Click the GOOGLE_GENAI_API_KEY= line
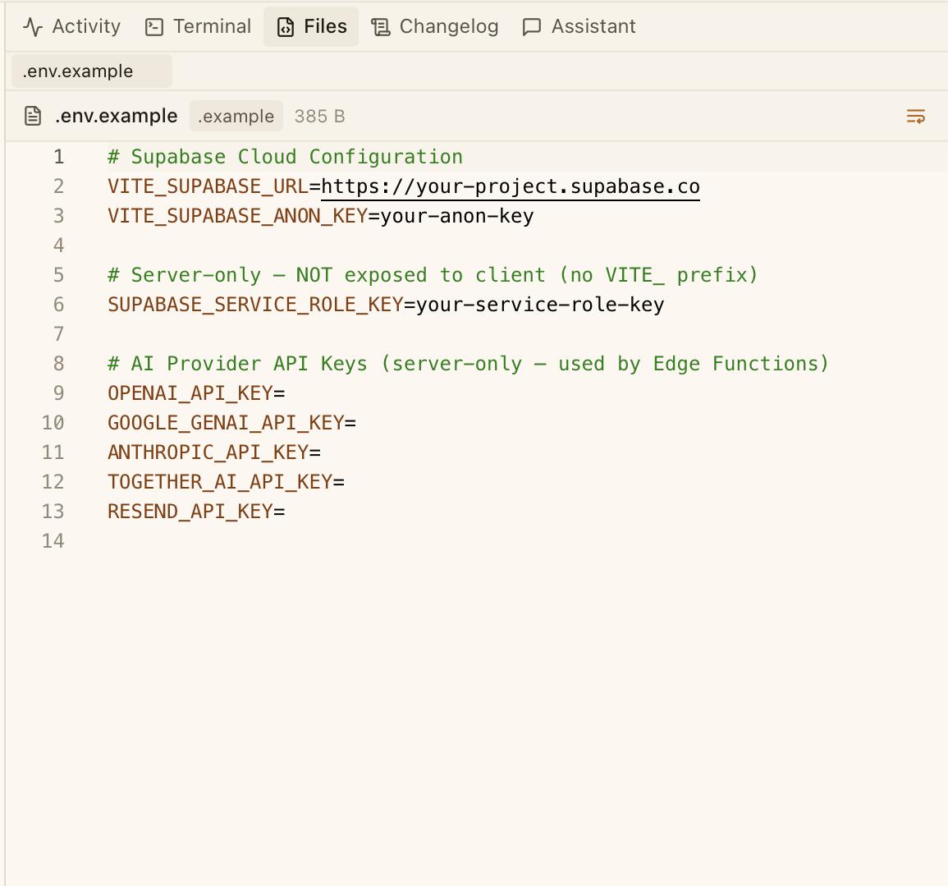 (x=231, y=424)
